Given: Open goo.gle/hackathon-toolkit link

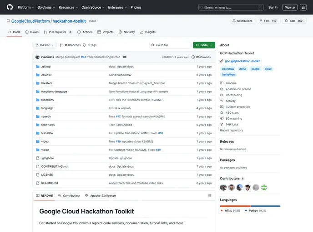Looking at the screenshot, I should click(242, 61).
